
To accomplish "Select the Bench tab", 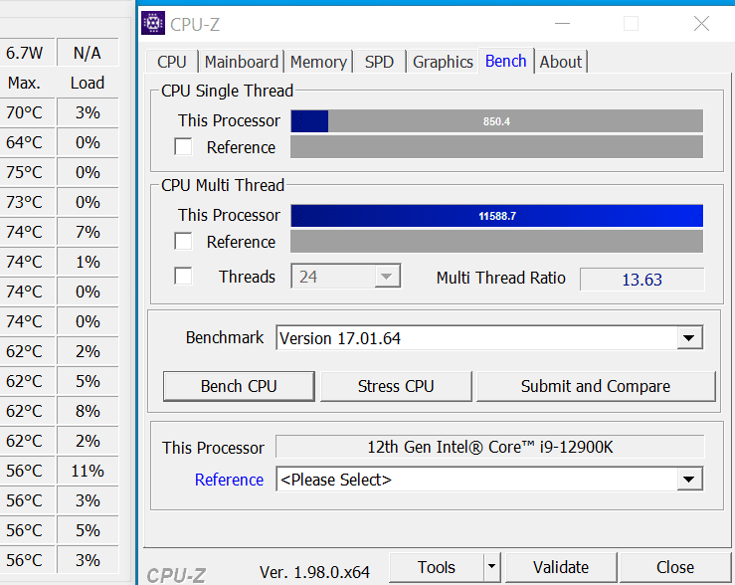I will (506, 61).
